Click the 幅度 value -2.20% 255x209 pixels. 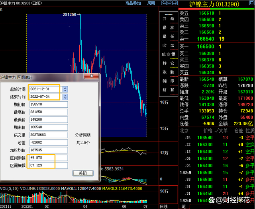pos(207,92)
